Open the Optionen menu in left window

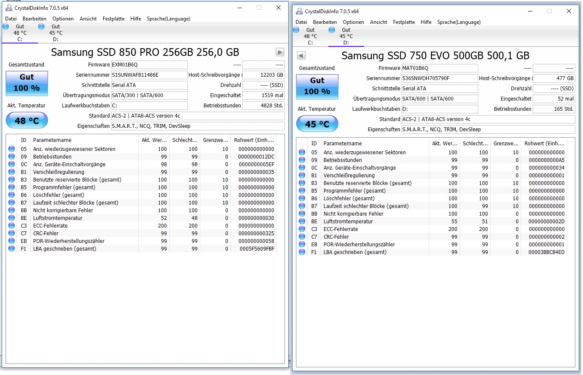coord(63,19)
